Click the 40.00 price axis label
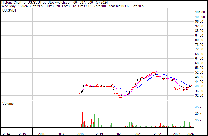This screenshot has height=136, width=208. tap(199, 86)
